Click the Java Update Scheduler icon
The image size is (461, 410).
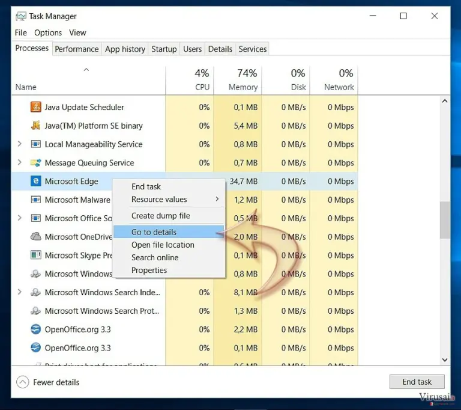click(x=35, y=107)
